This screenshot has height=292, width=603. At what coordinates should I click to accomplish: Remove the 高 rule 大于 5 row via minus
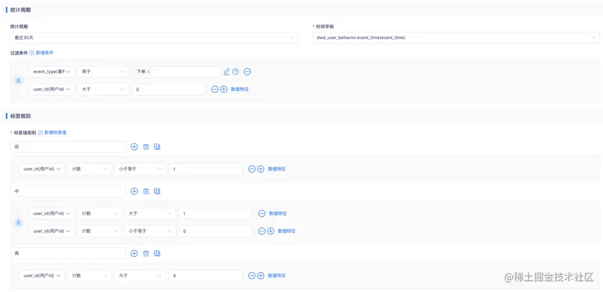252,275
